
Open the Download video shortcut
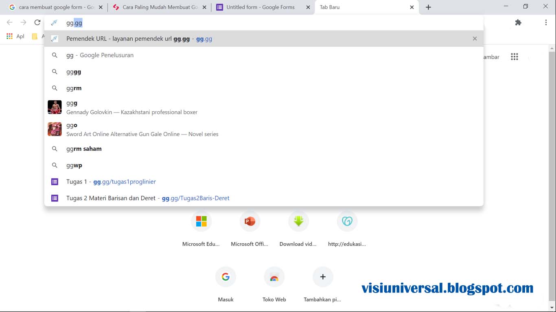(298, 221)
